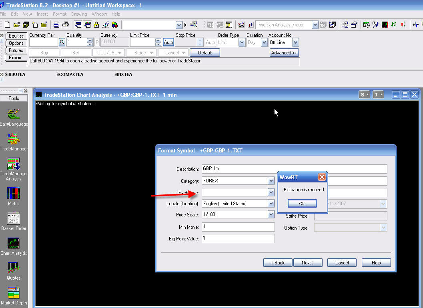Viewport: 423px width, 308px height.
Task: Open the Format menu
Action: coord(60,14)
